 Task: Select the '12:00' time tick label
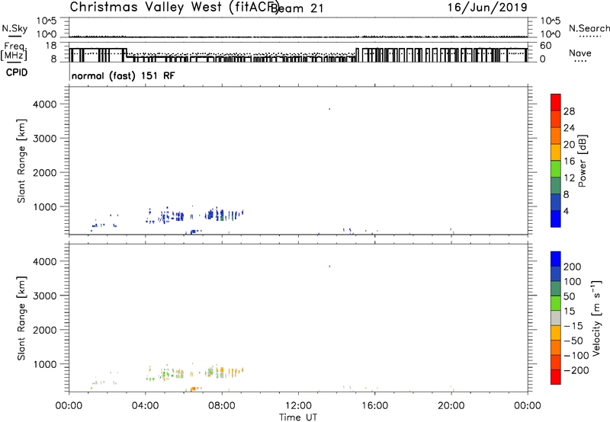pyautogui.click(x=298, y=406)
